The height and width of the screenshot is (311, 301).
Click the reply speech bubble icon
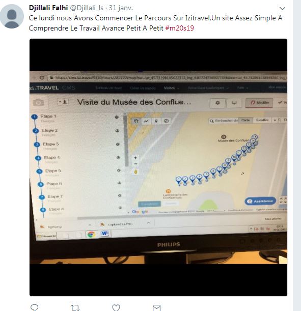(34, 307)
